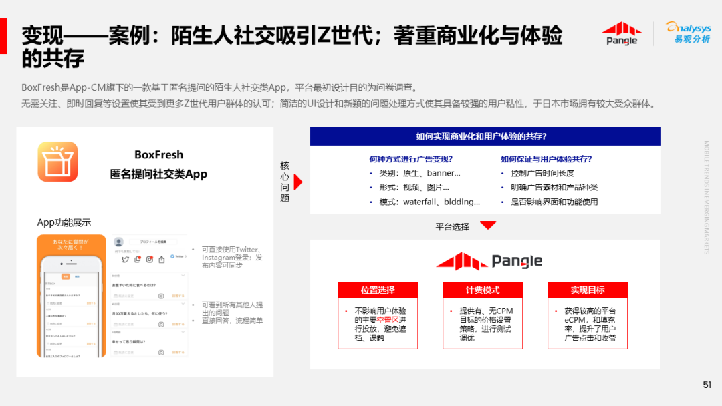Click the プロフィールを編集 field in app screenshot

pyautogui.click(x=153, y=242)
